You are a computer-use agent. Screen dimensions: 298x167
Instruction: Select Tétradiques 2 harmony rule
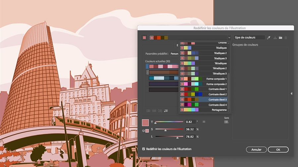click(x=204, y=68)
